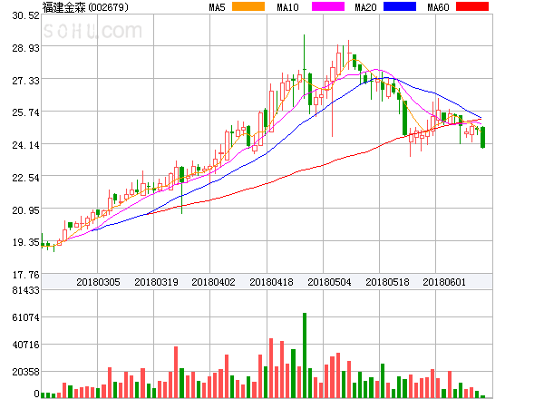Click the 25.74 price axis label

[25, 112]
